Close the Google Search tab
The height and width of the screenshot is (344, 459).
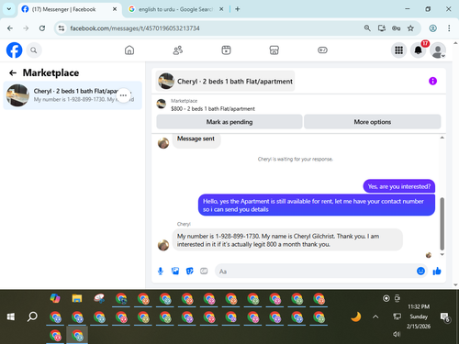(221, 9)
